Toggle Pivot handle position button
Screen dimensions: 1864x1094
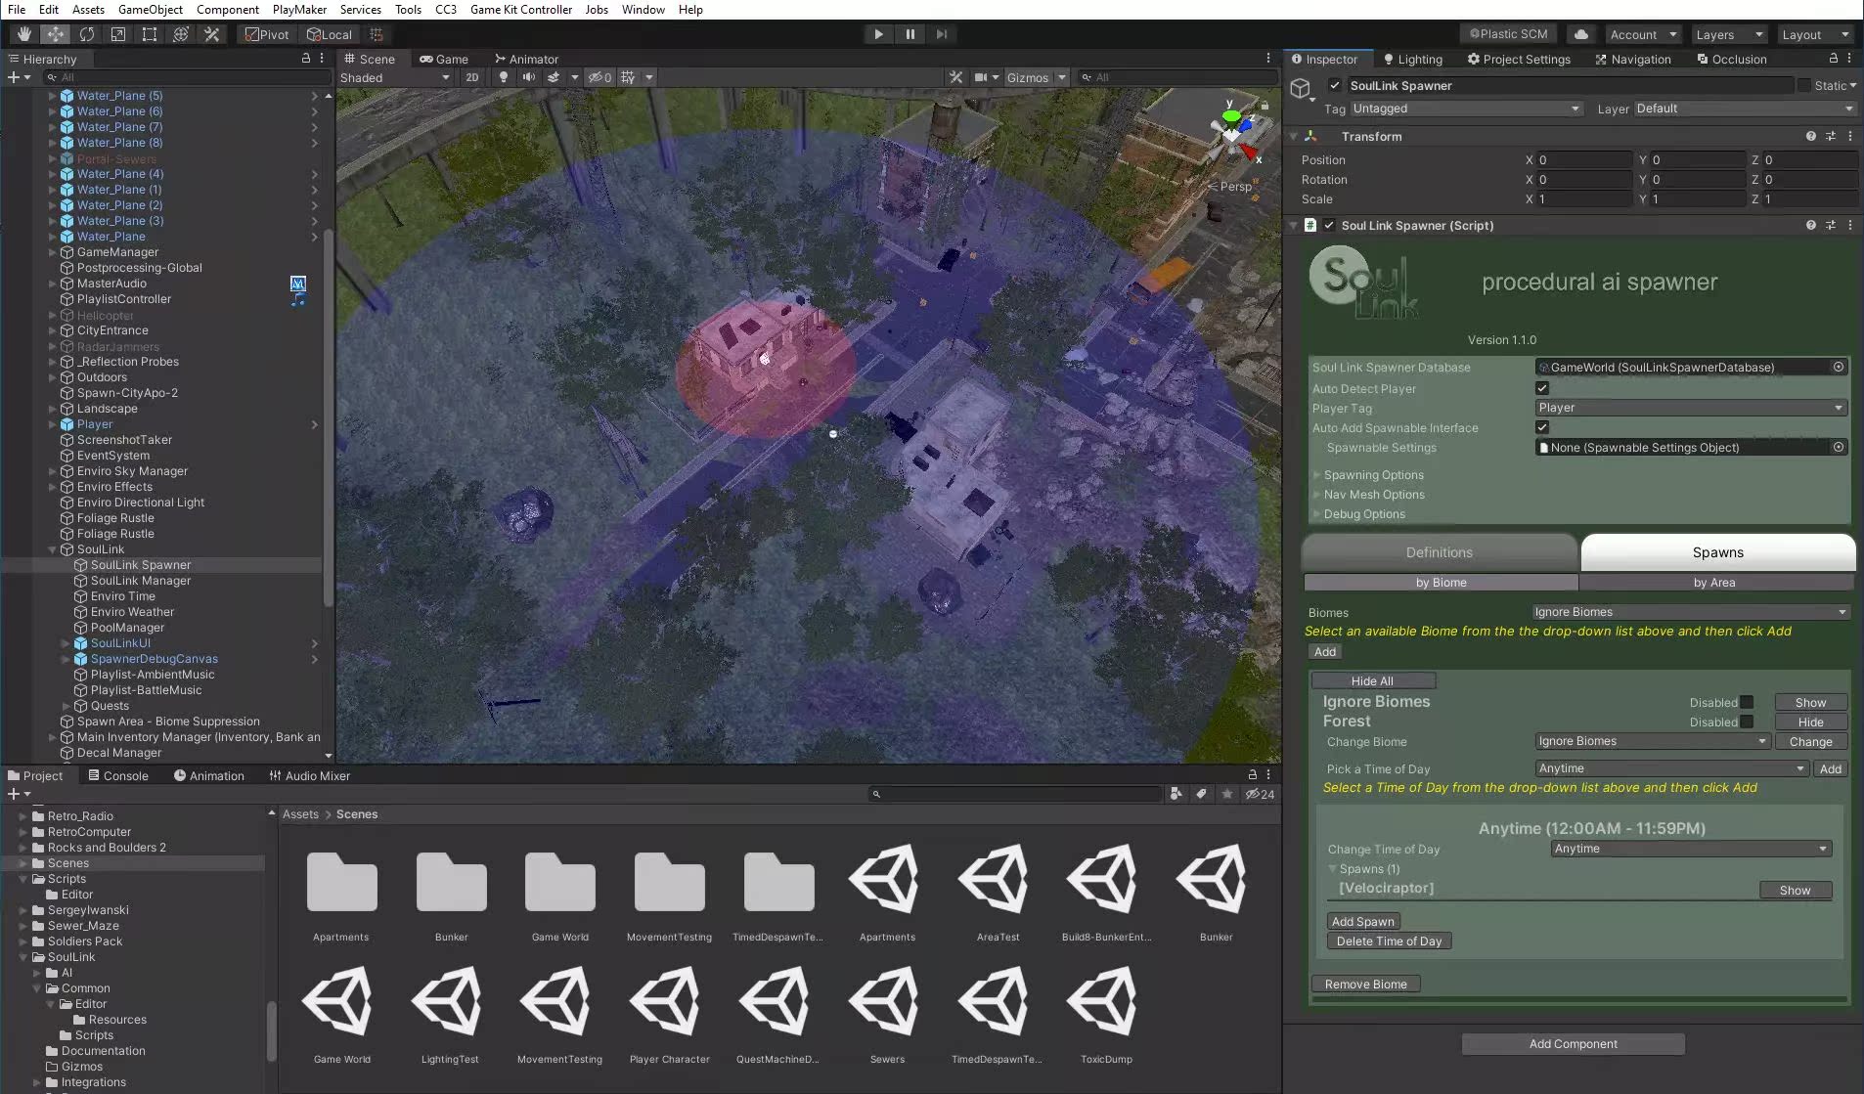point(267,34)
